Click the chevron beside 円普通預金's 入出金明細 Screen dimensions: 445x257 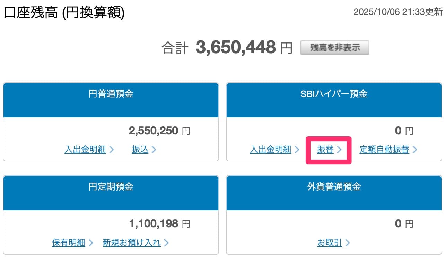point(112,150)
